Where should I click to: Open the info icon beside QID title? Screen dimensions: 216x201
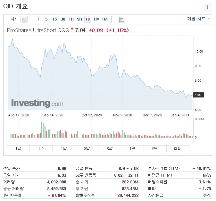(x=207, y=7)
